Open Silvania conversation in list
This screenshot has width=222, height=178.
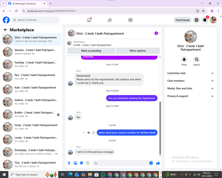tap(31, 52)
